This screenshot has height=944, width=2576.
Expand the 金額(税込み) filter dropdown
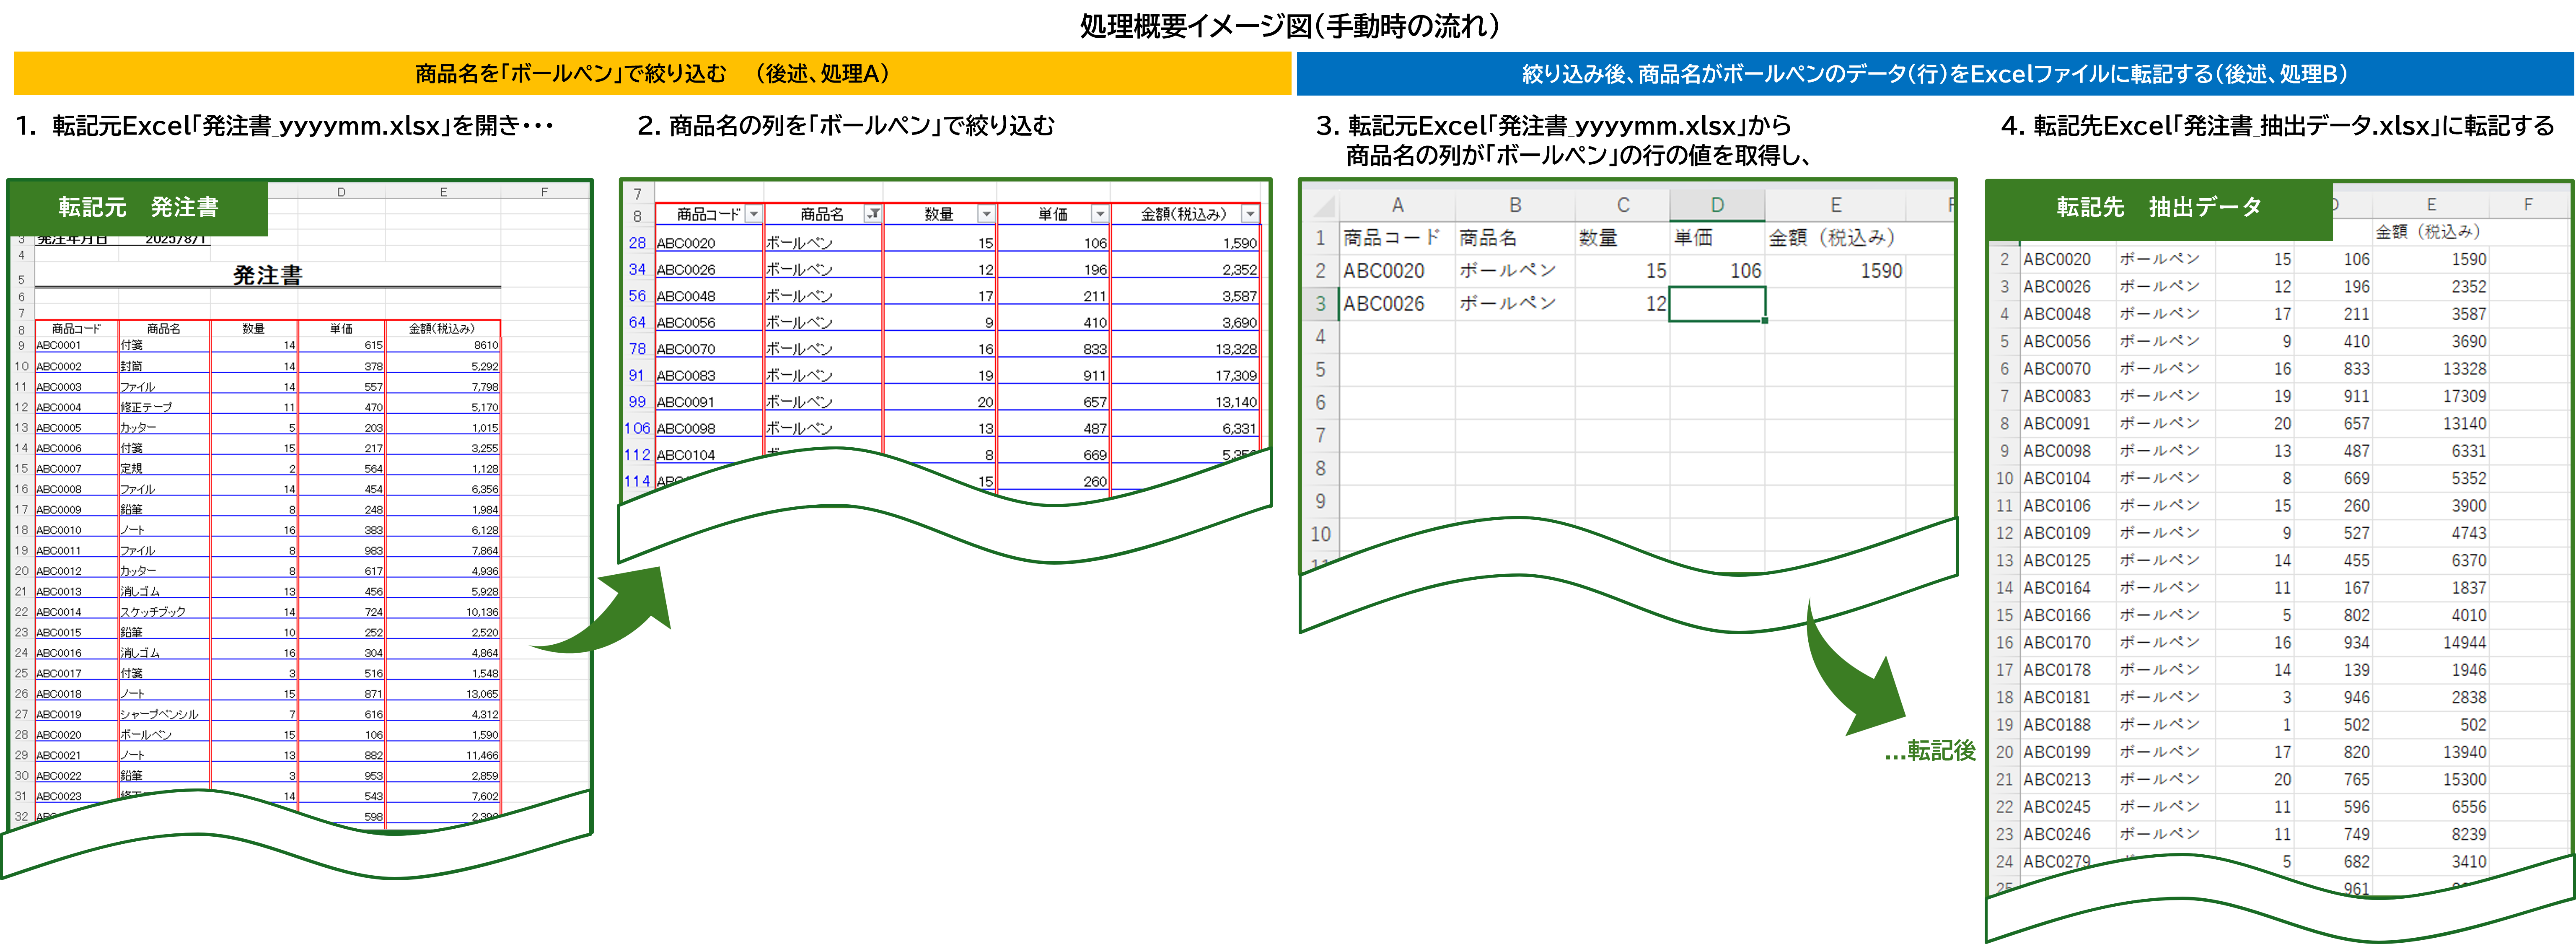[1250, 214]
